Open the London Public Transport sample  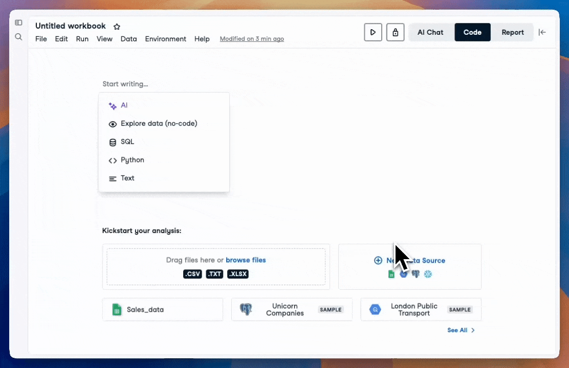click(421, 310)
